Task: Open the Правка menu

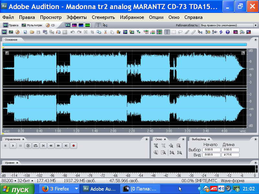Action: point(27,17)
